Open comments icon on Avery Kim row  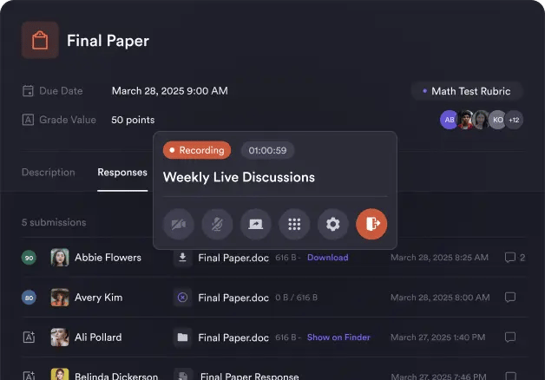(510, 298)
